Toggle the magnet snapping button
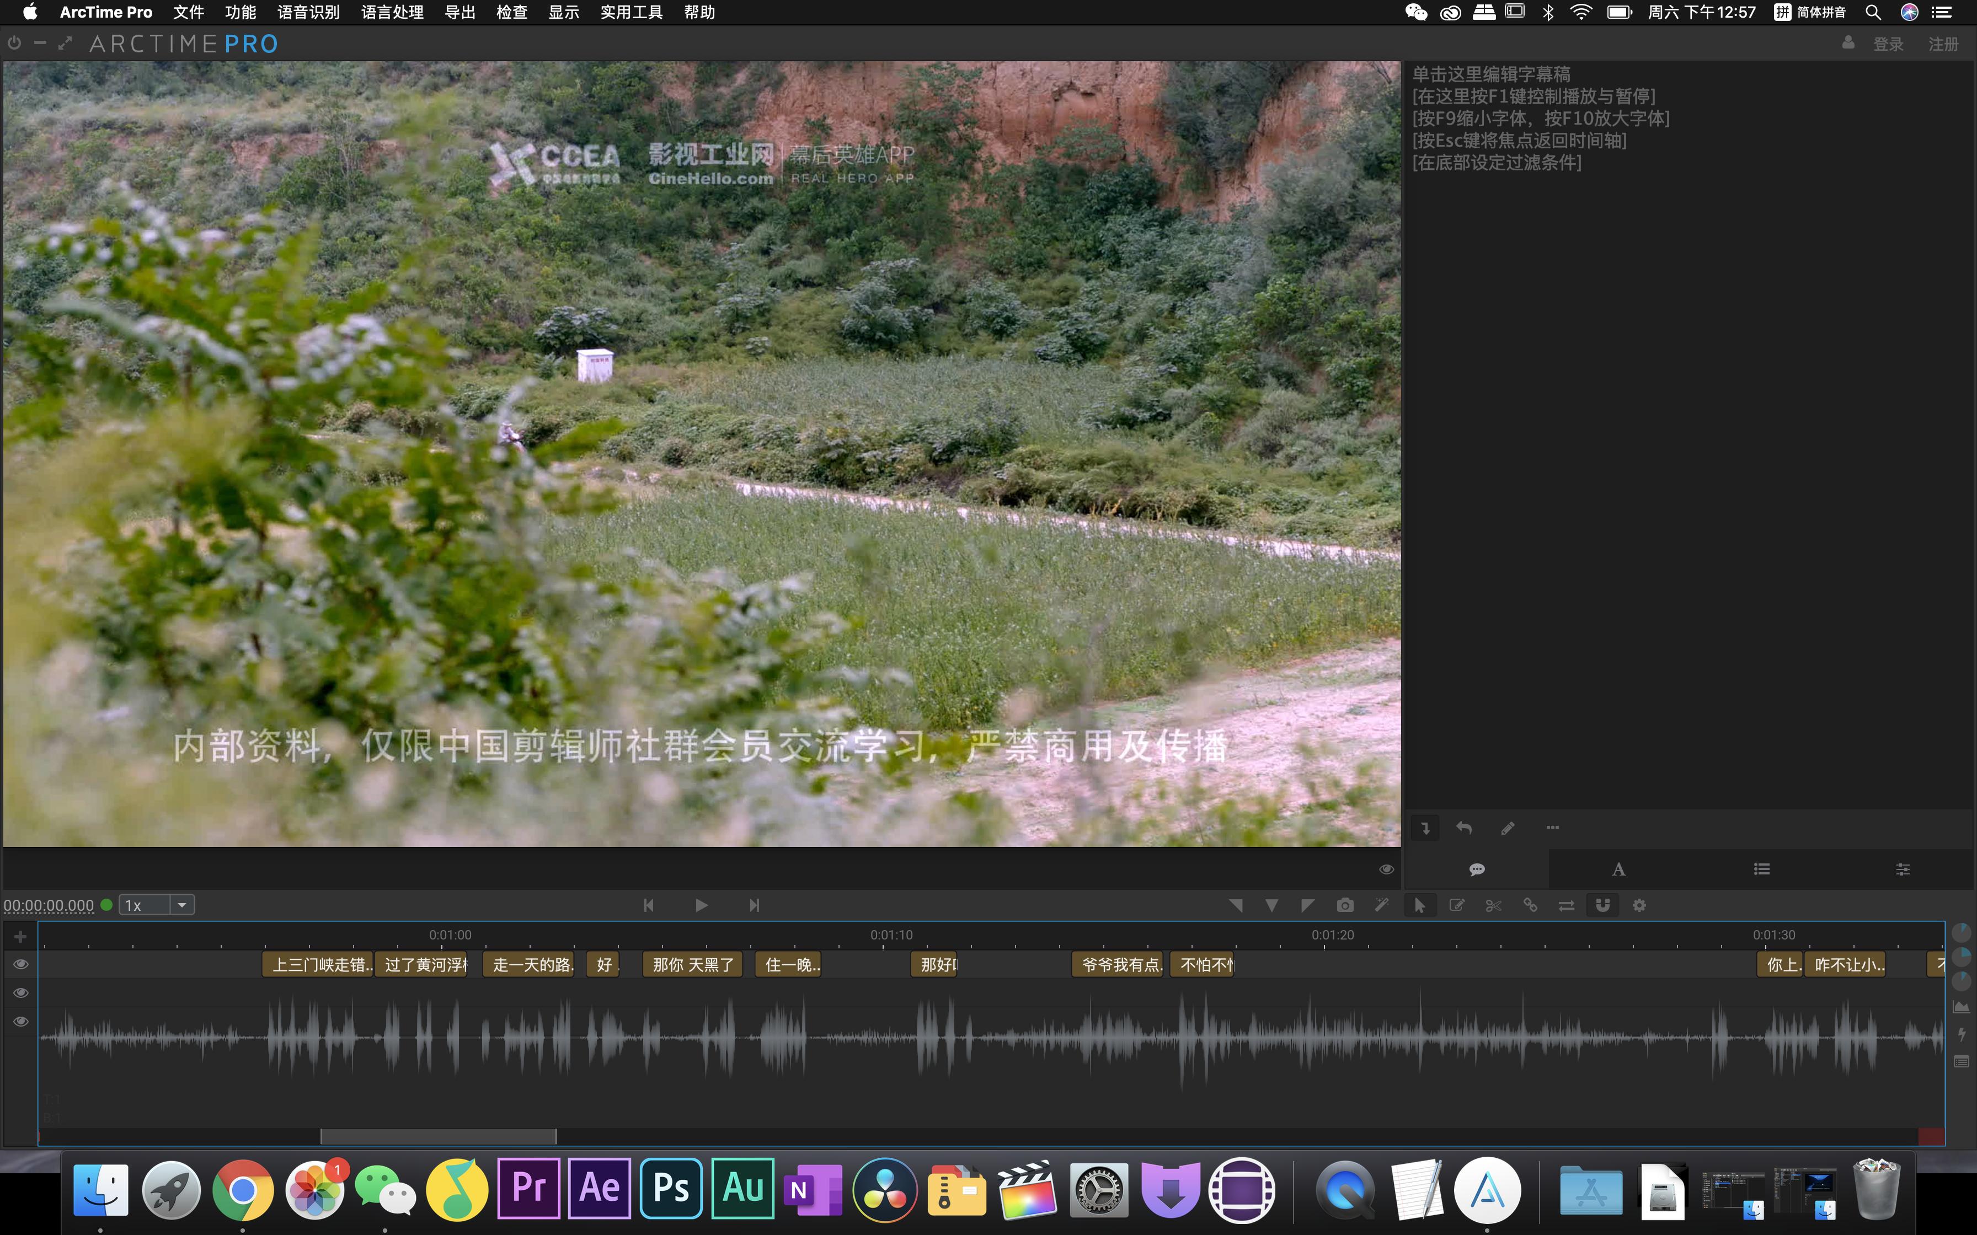Screen dimensions: 1977x1235 (1603, 905)
